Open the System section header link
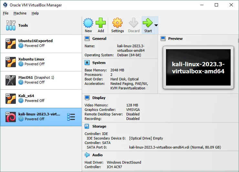Viewport: 239px width, 172px height. pyautogui.click(x=99, y=63)
